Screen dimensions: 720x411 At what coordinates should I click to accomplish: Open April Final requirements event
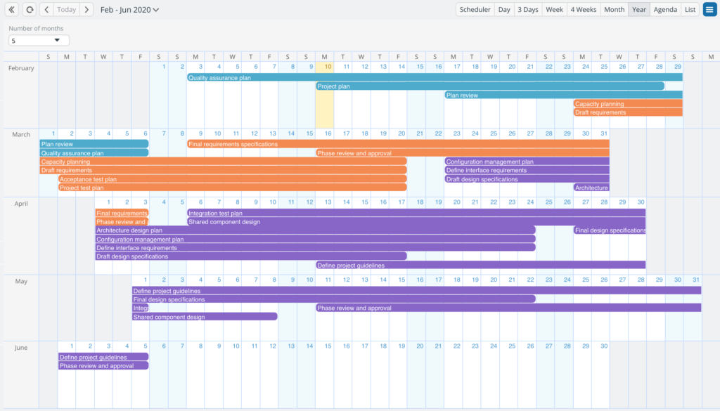(x=122, y=213)
